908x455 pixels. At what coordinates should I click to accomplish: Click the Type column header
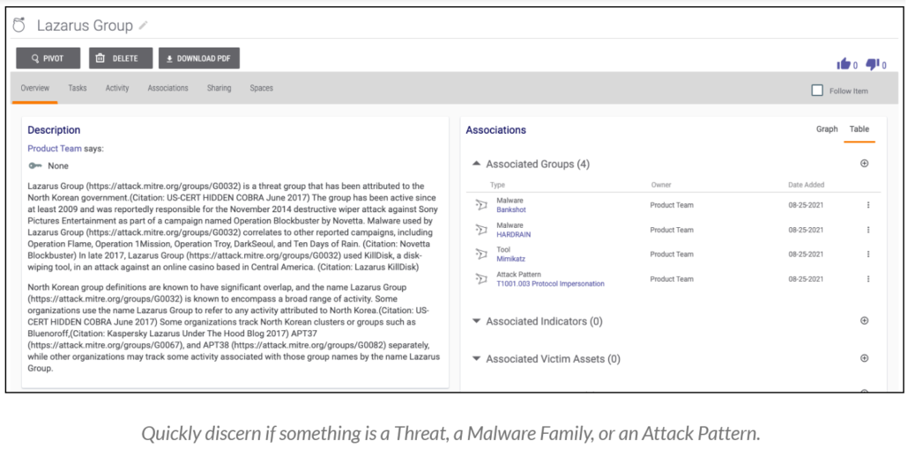coord(497,185)
